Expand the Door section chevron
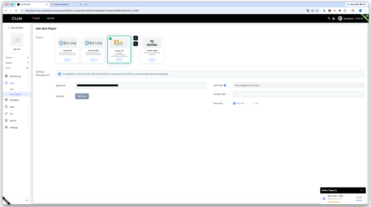This screenshot has height=207, width=371. point(28,107)
